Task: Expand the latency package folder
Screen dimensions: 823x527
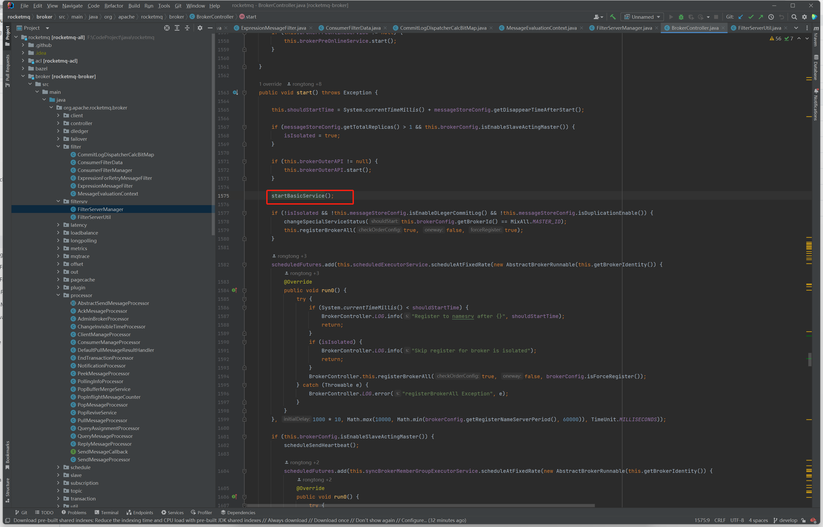Action: tap(58, 225)
